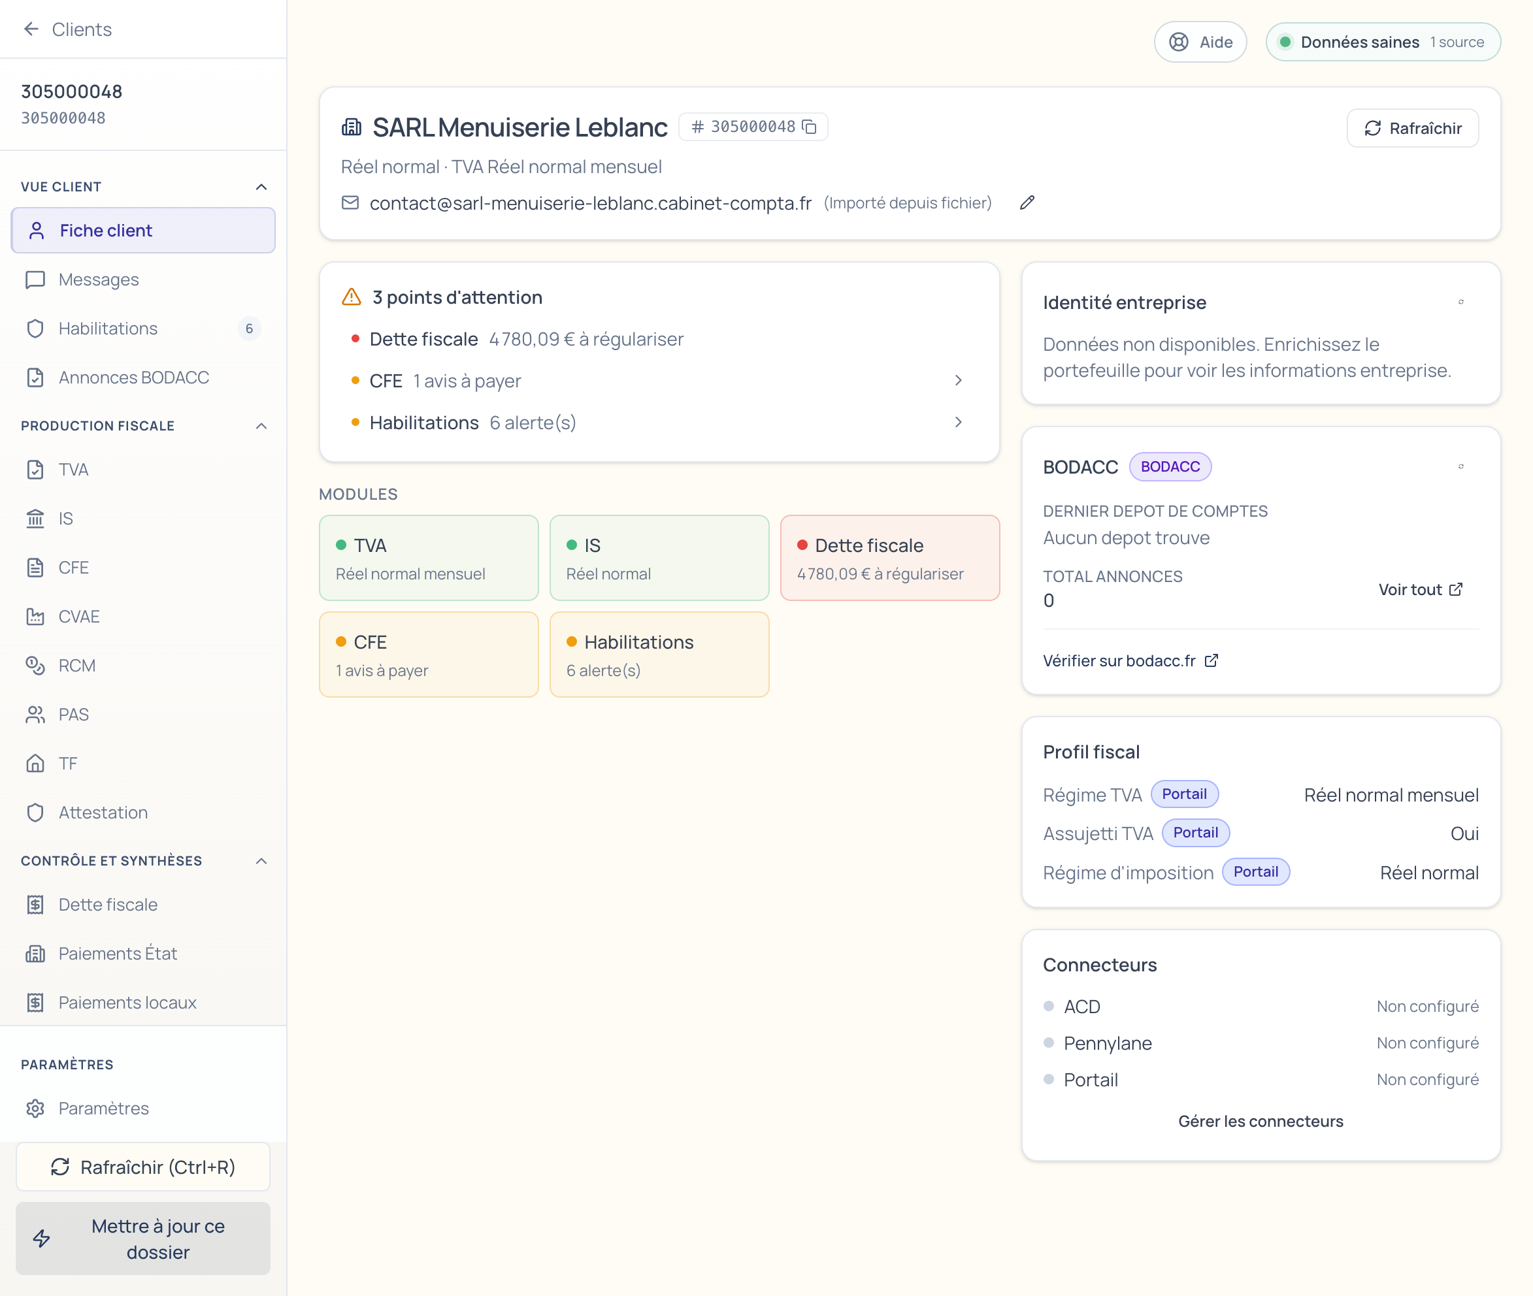Open the RCM section
This screenshot has width=1533, height=1296.
76,666
